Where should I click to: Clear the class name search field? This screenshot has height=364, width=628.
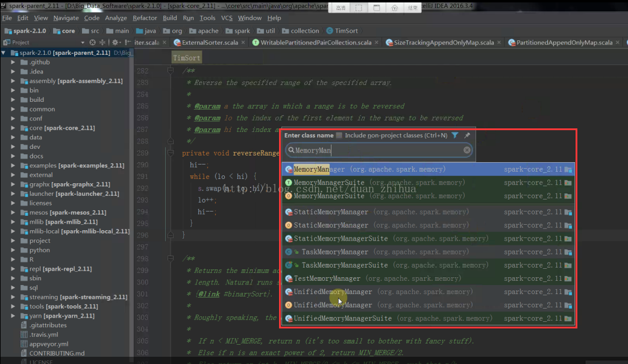click(467, 150)
